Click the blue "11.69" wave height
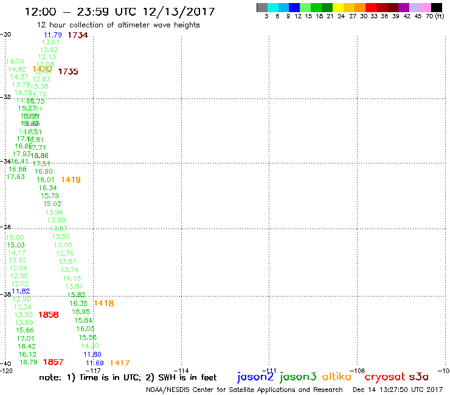 pos(95,363)
